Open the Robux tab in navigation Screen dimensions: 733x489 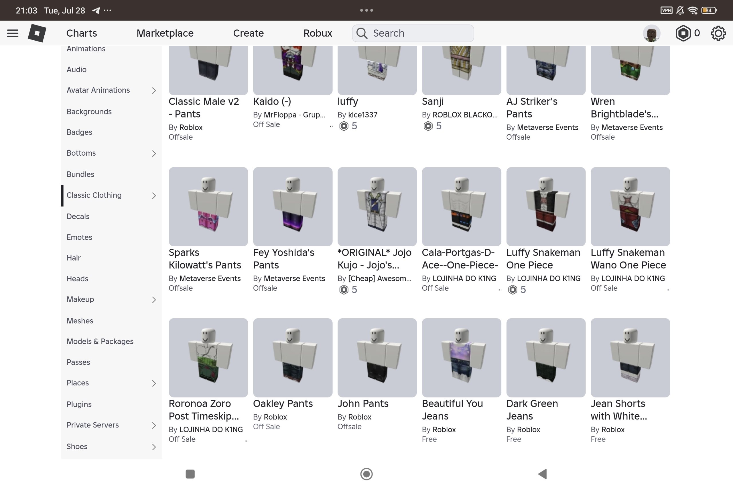(318, 33)
